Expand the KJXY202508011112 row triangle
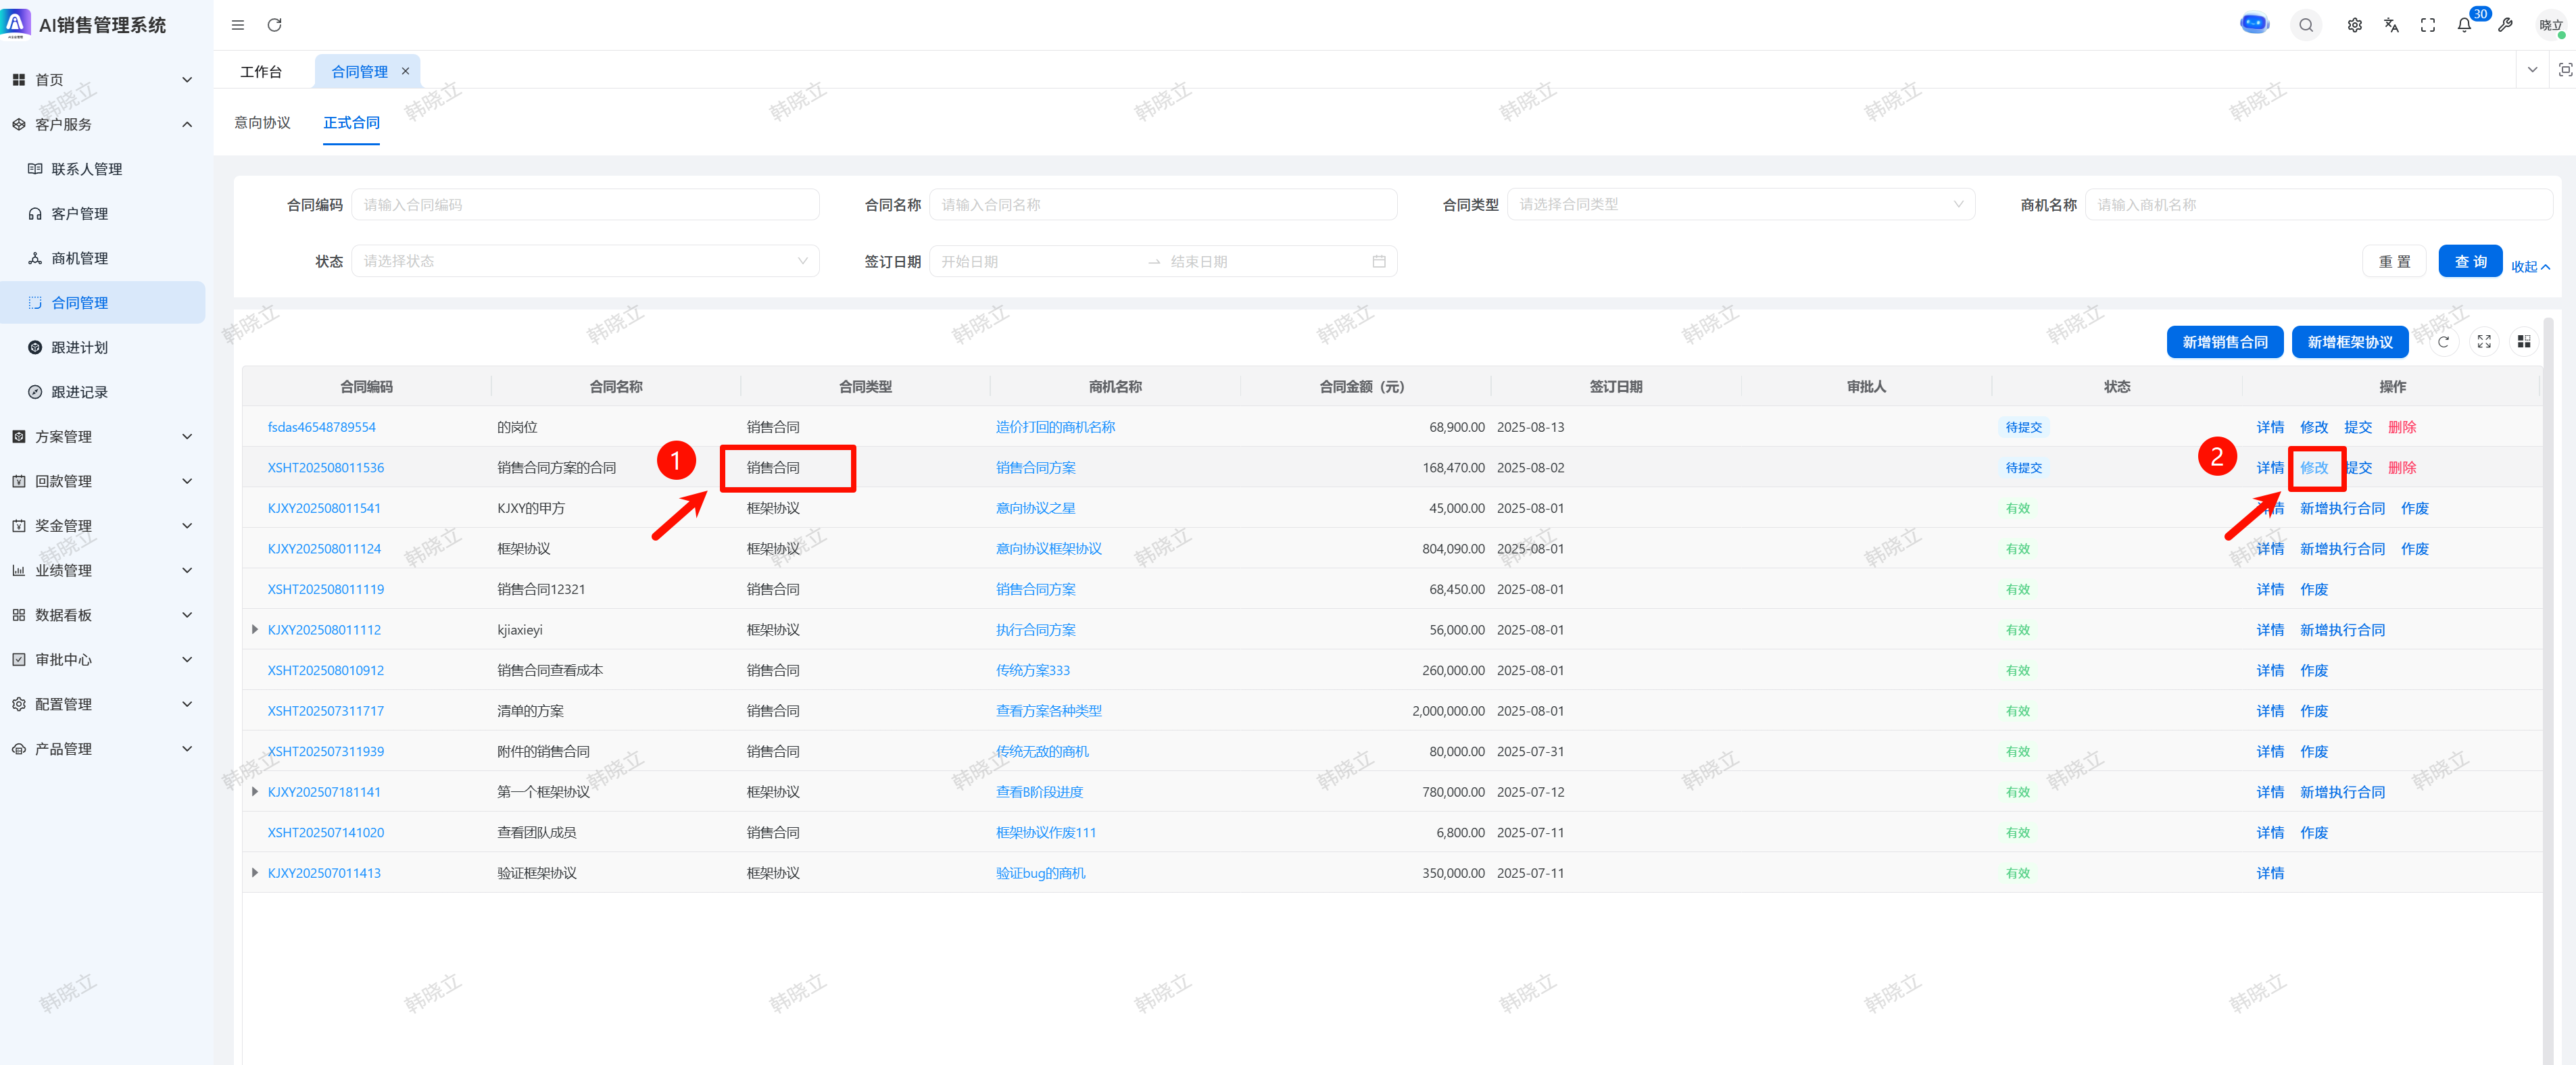The image size is (2576, 1065). click(255, 630)
